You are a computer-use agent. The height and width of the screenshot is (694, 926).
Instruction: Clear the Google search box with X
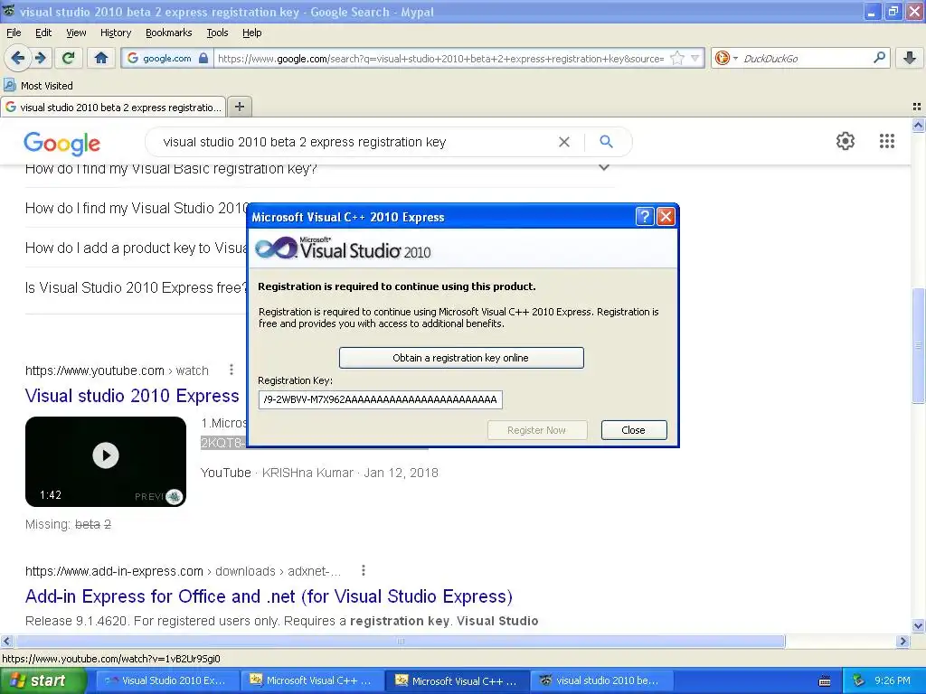(564, 142)
